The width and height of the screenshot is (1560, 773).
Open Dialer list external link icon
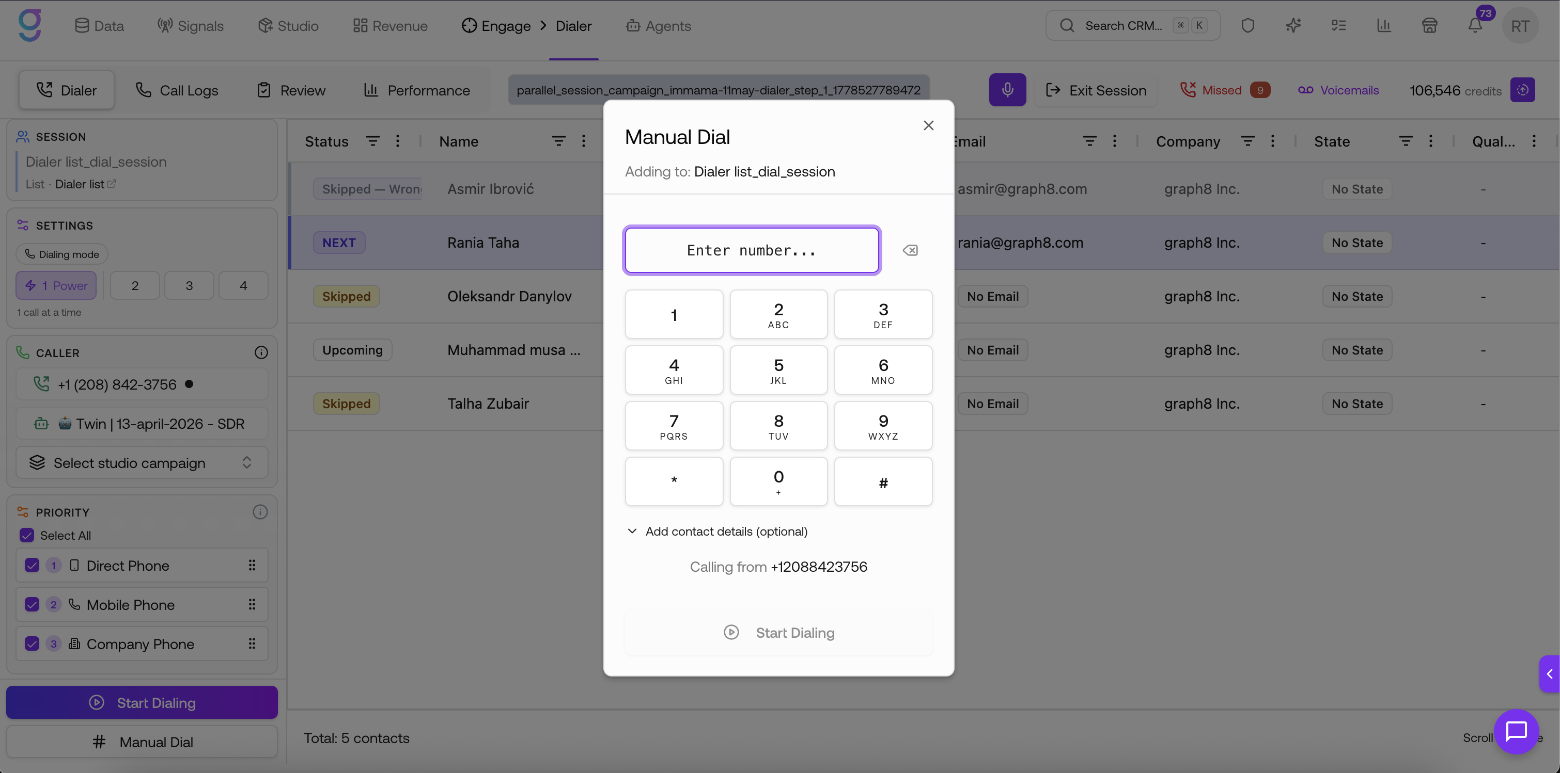[x=112, y=184]
